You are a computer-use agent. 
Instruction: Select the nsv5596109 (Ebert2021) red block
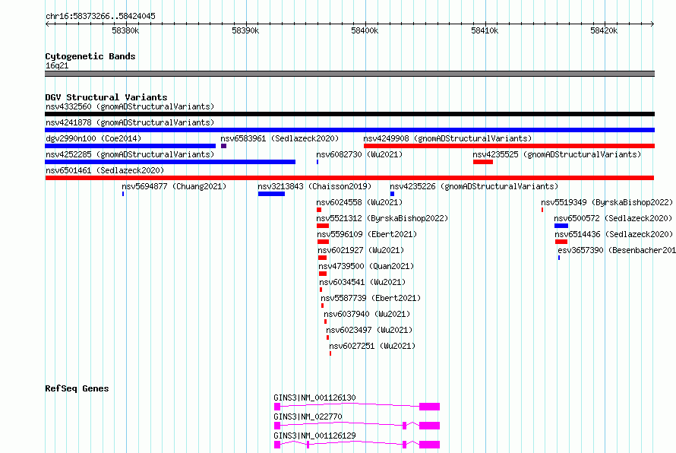click(324, 242)
